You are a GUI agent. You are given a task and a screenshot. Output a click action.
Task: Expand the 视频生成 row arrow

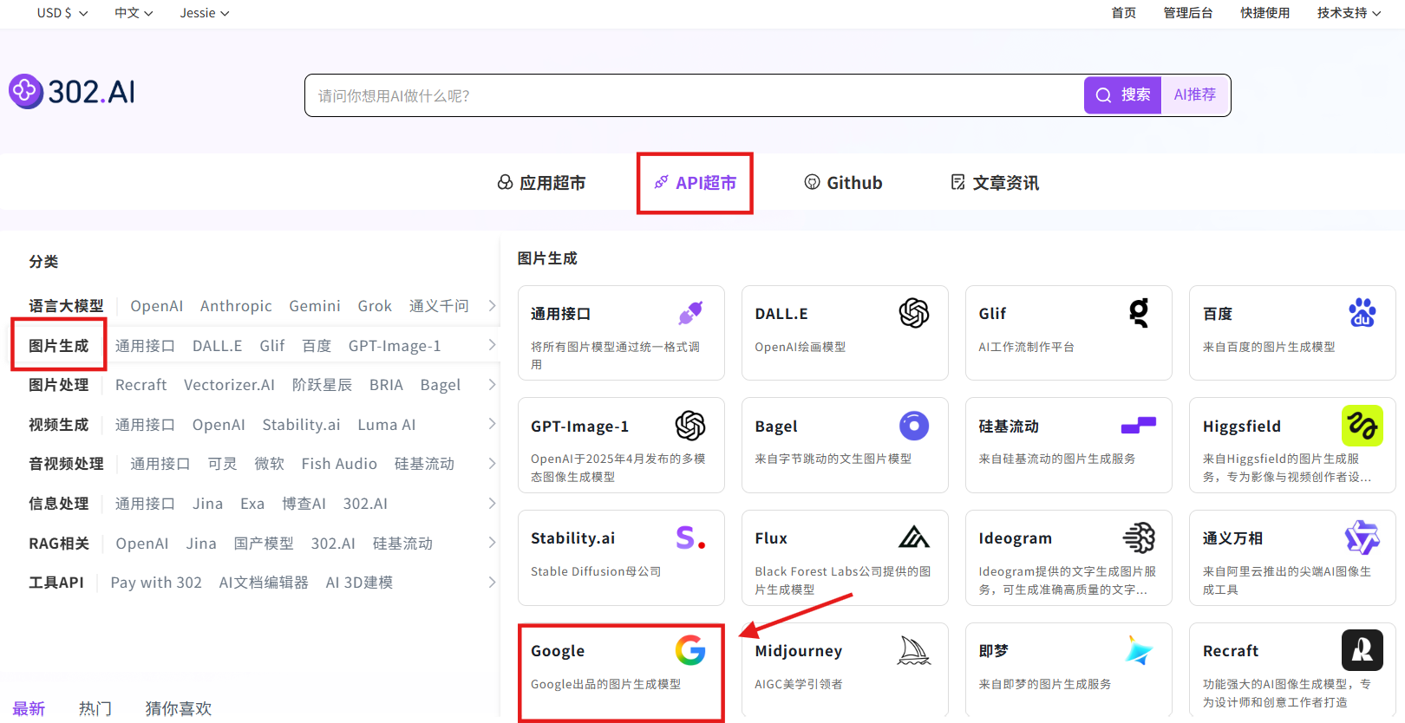click(492, 424)
